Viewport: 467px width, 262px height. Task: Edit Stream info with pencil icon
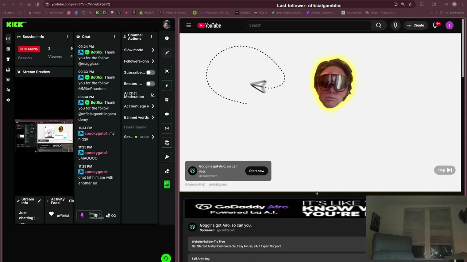click(39, 201)
